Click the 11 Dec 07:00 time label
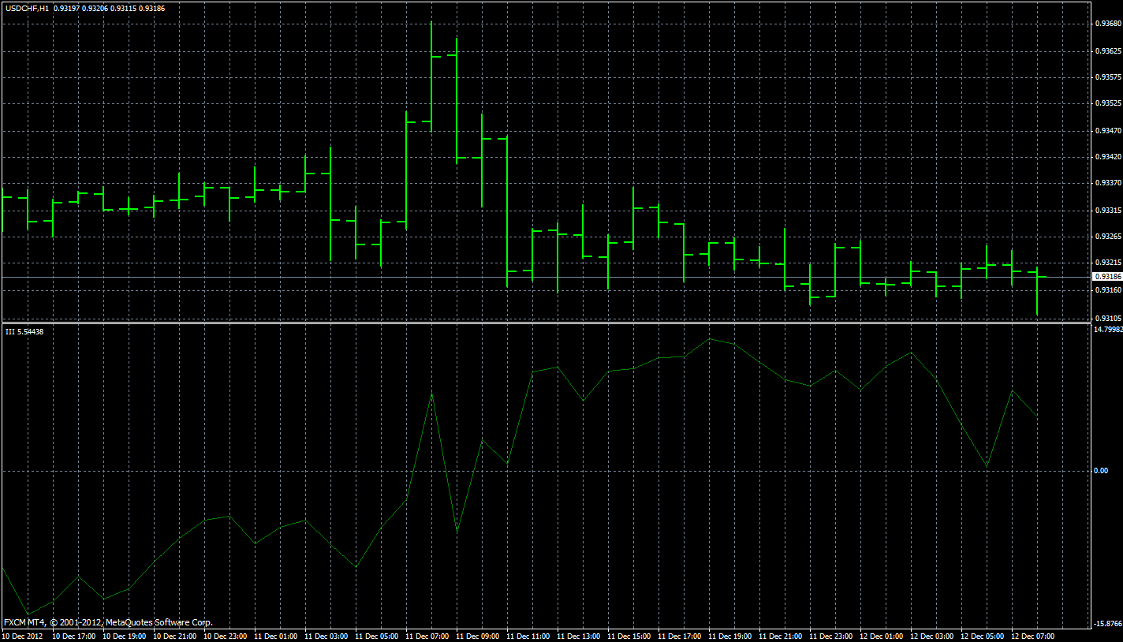The width and height of the screenshot is (1123, 642). coord(429,636)
